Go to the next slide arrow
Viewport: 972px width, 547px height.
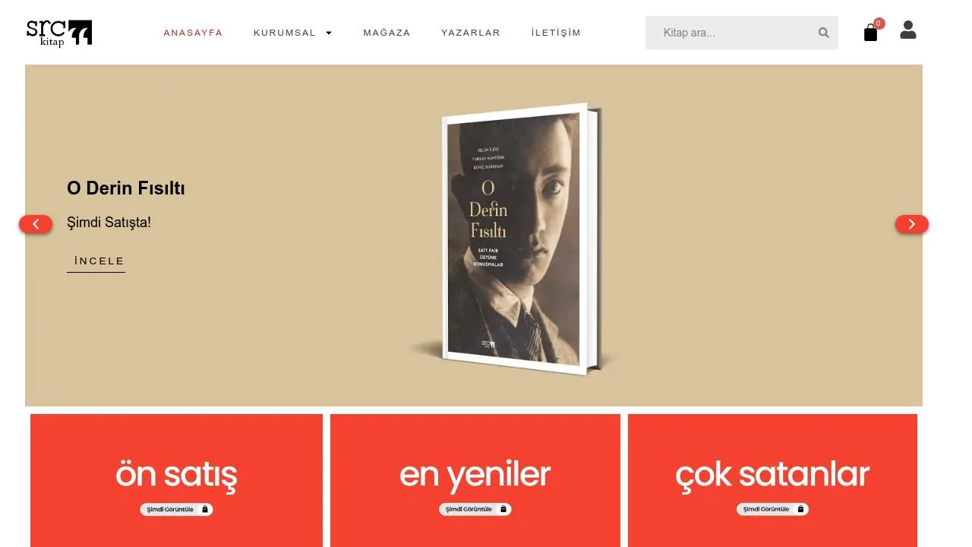911,224
